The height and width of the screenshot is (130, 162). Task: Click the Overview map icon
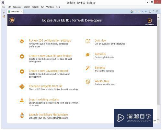pyautogui.click(x=88, y=41)
